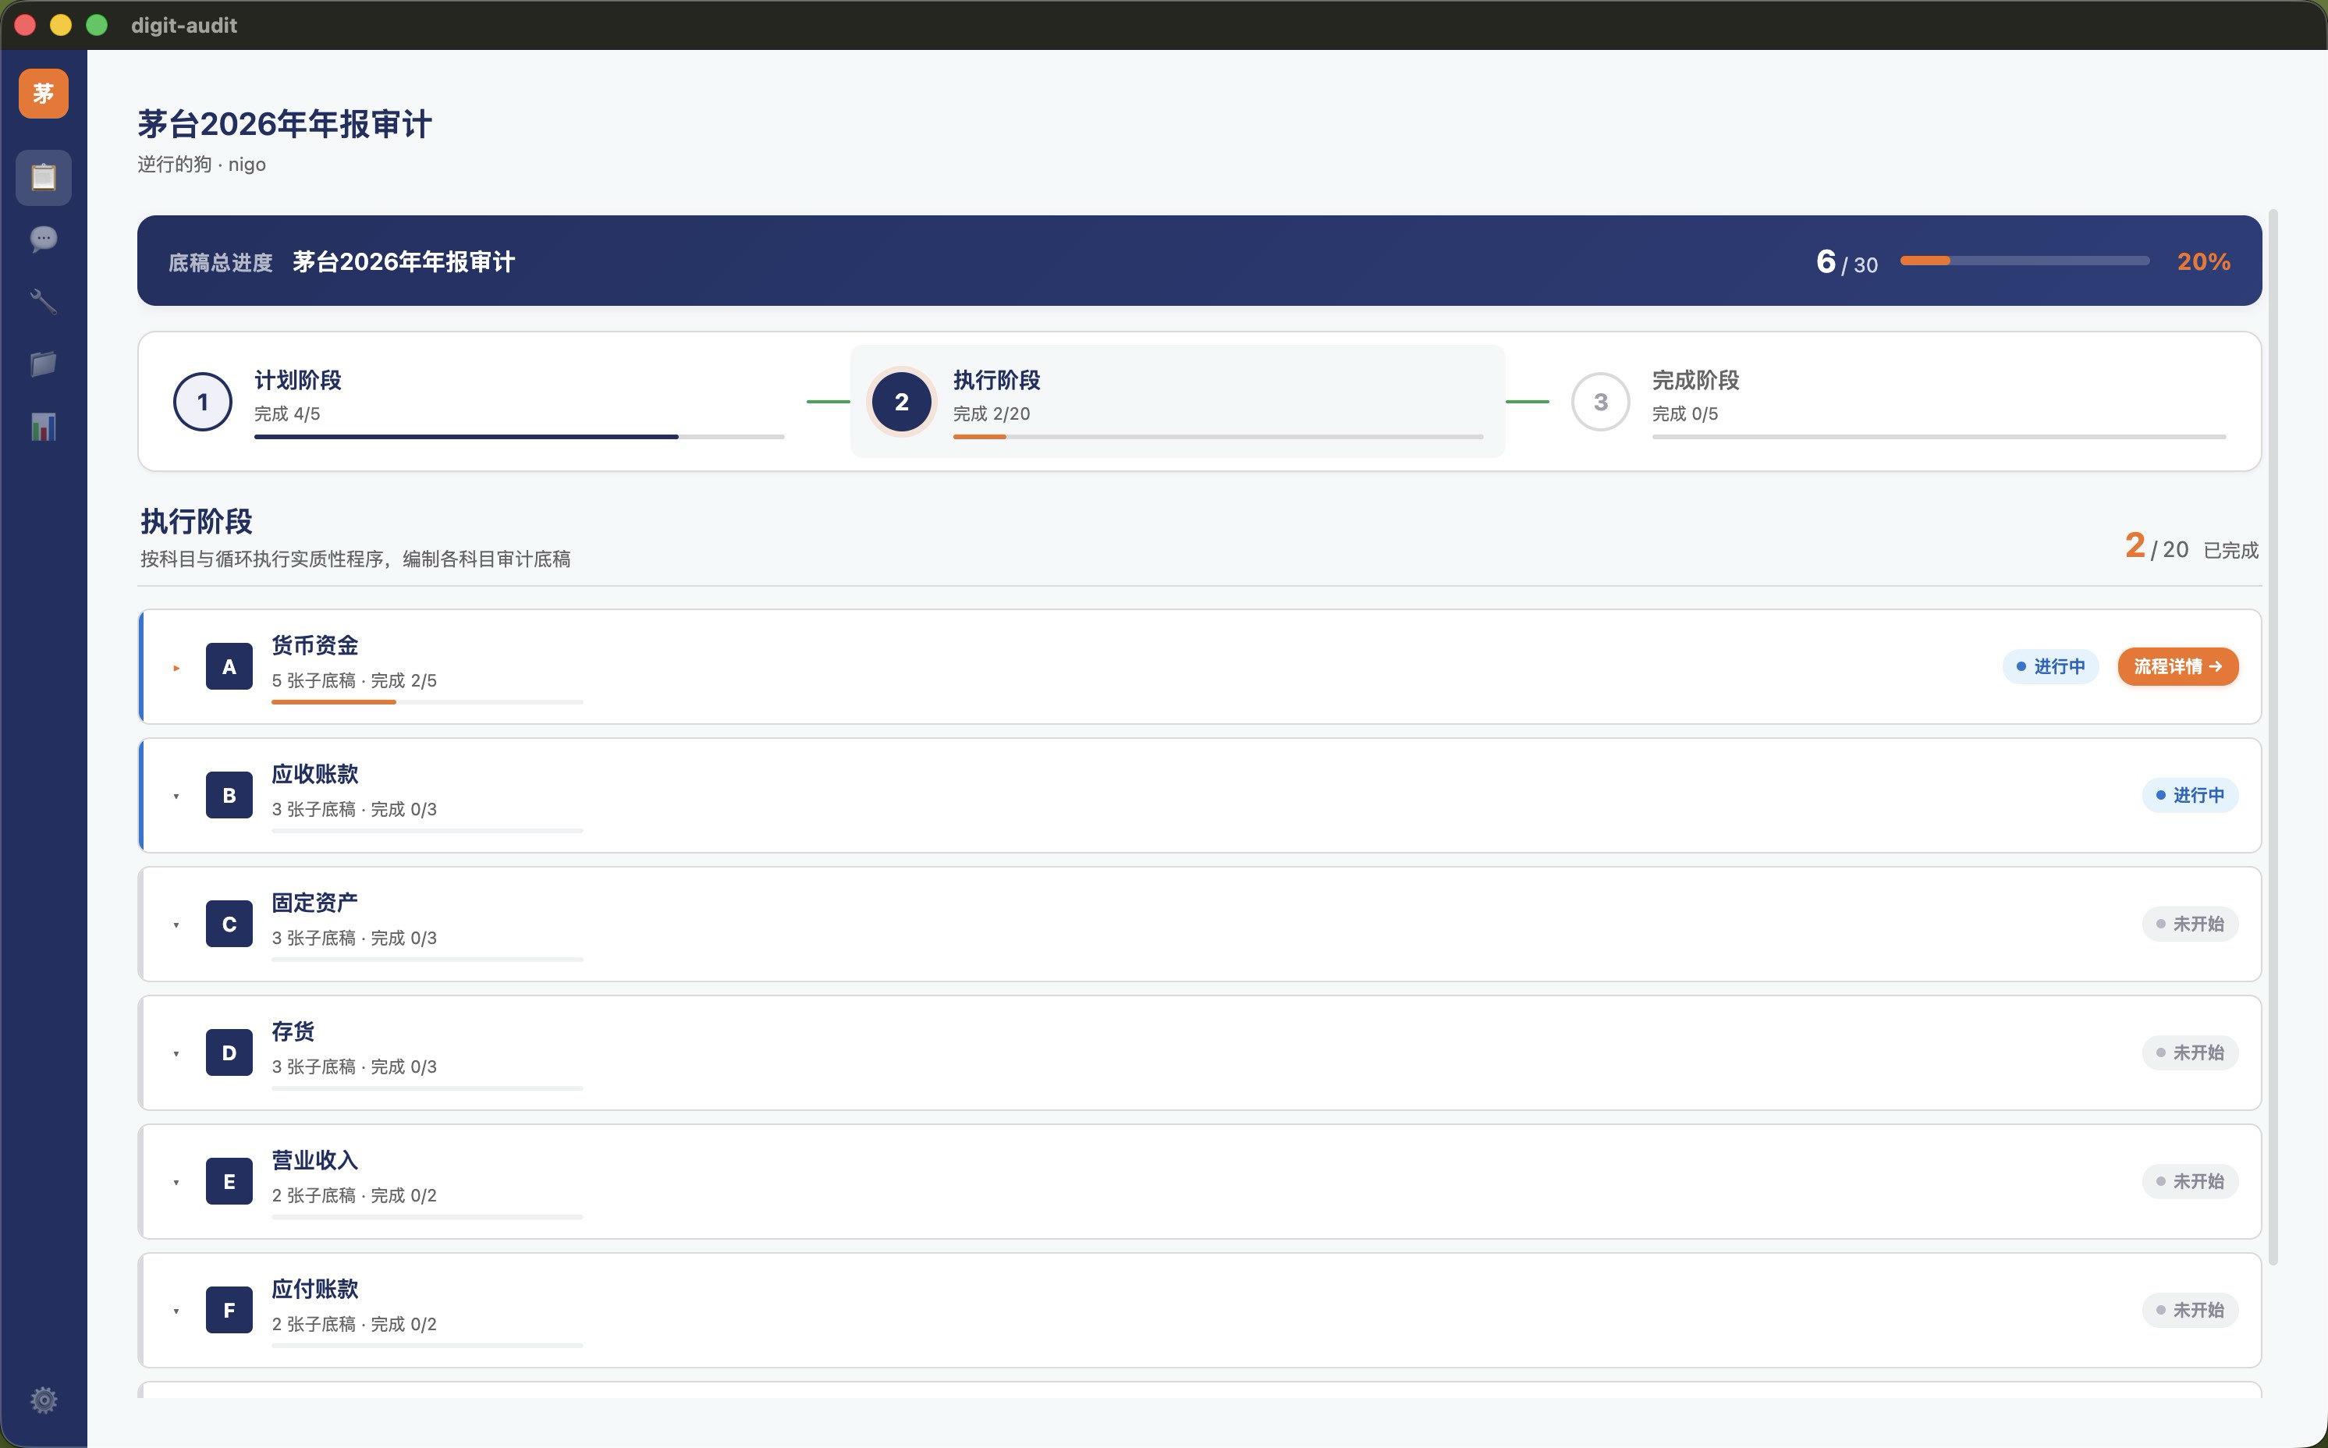The image size is (2328, 1448).
Task: Click the 茅台2026年年报审计 page title
Action: pos(285,123)
